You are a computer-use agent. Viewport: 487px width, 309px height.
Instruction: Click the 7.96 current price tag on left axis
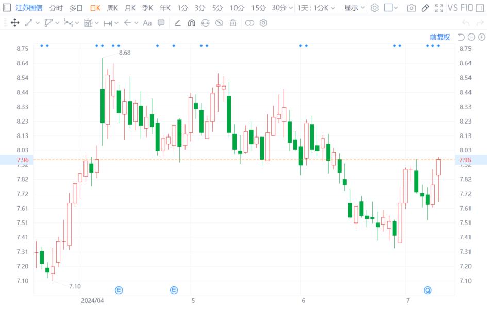click(23, 160)
